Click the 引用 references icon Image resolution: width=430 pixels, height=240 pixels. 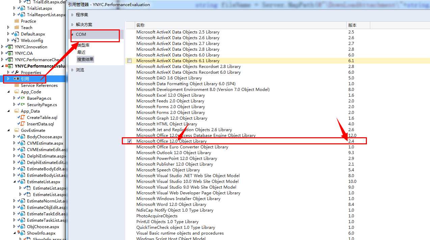pyautogui.click(x=17, y=79)
